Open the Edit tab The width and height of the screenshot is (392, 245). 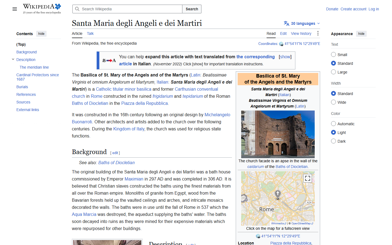pyautogui.click(x=283, y=33)
